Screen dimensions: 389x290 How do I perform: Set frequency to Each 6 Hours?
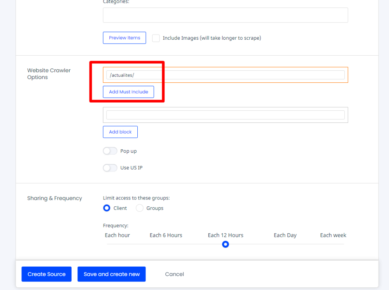pos(166,235)
